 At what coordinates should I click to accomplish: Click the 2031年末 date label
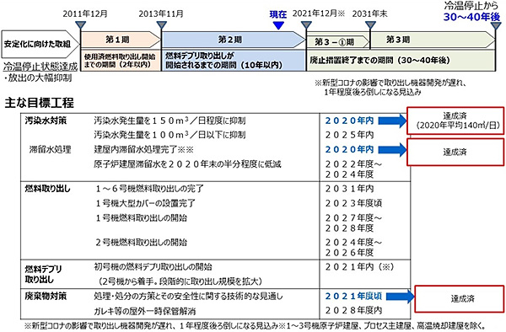(370, 13)
